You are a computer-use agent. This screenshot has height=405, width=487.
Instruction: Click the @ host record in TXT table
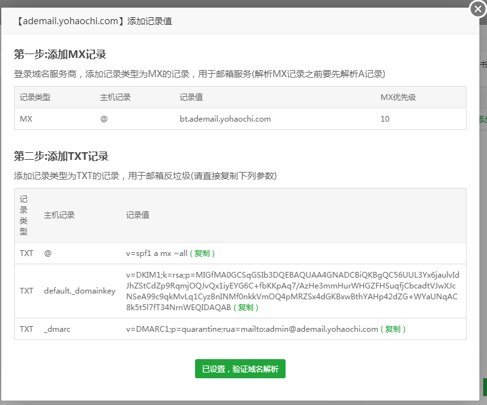(48, 253)
